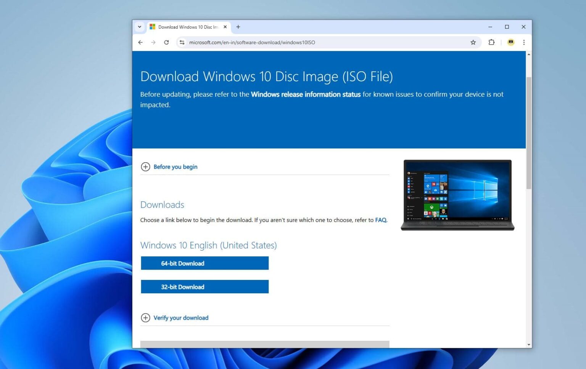Open the three-dot Chrome menu
This screenshot has height=369, width=586.
point(524,42)
